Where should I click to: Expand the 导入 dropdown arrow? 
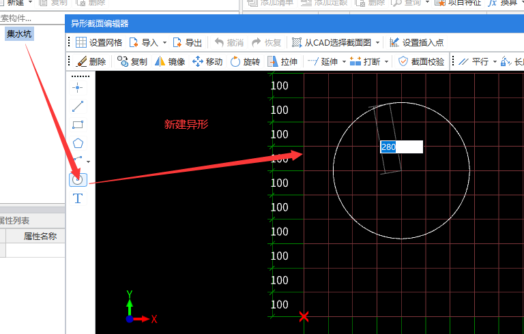click(164, 43)
